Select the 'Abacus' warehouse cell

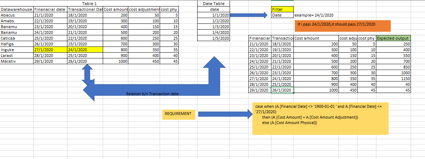(x=17, y=16)
